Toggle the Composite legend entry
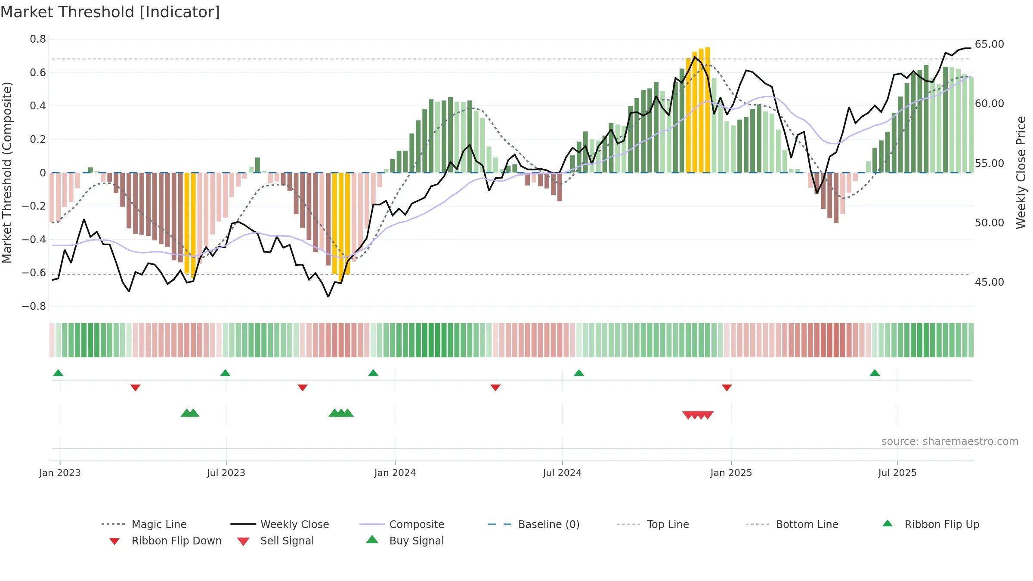 (402, 524)
